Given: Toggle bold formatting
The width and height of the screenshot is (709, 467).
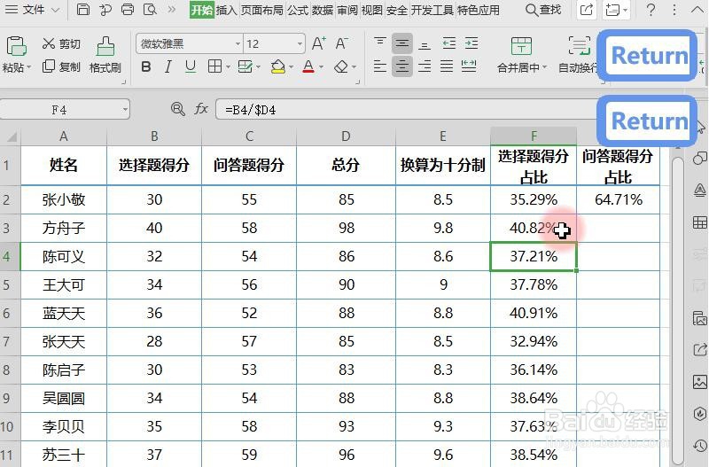Looking at the screenshot, I should point(146,67).
